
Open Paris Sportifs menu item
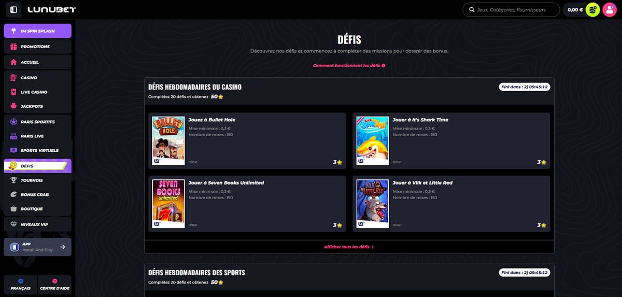(x=37, y=122)
